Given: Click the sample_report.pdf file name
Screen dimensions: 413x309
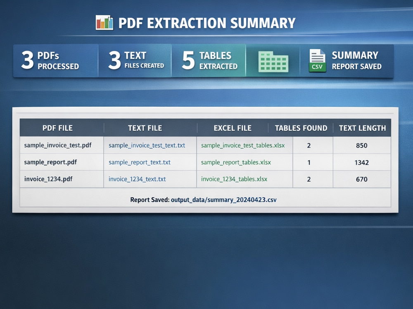Looking at the screenshot, I should tap(50, 162).
